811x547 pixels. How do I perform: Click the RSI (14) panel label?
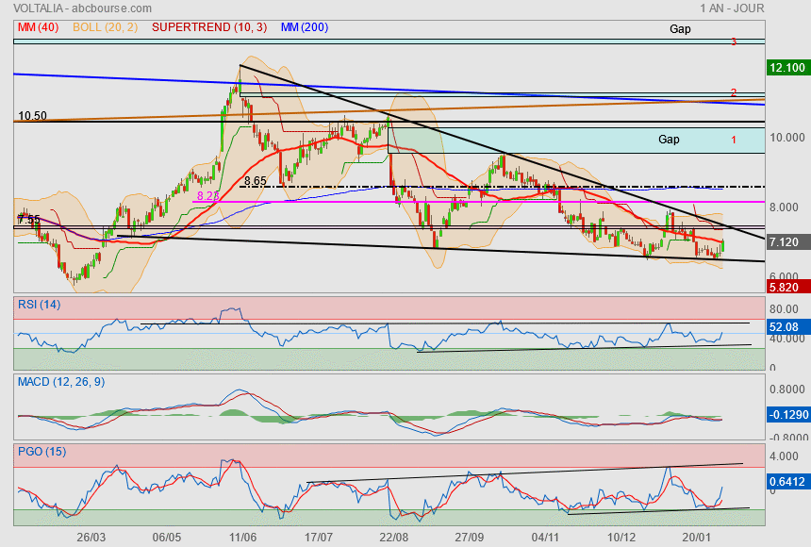40,305
